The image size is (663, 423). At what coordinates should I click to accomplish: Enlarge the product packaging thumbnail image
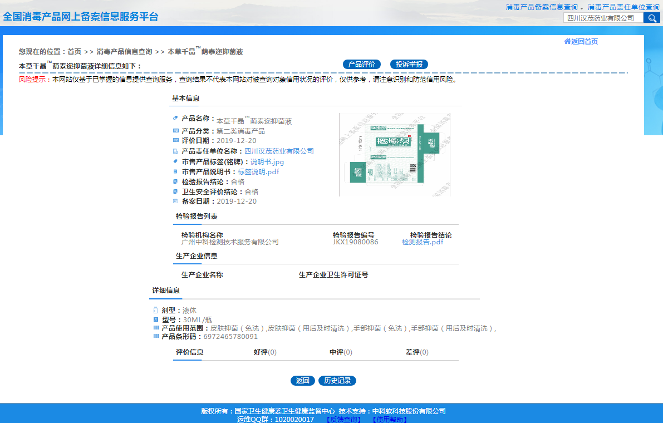[395, 155]
